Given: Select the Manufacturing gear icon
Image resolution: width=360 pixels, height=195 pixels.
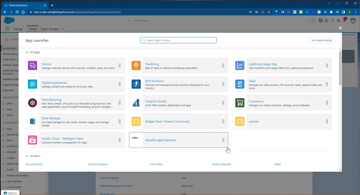Looking at the screenshot, I should [x=32, y=103].
